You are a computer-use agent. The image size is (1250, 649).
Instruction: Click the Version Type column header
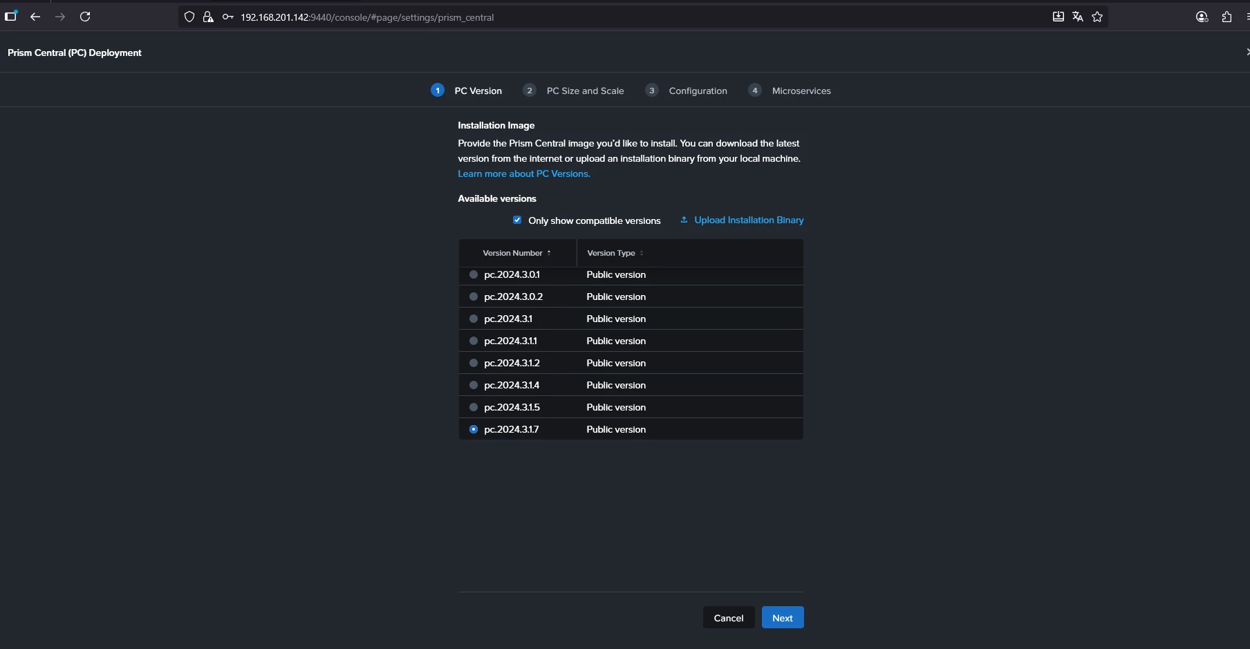tap(611, 253)
